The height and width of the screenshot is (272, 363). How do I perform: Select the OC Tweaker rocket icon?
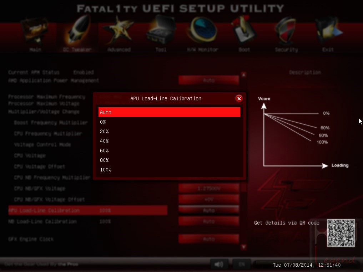[77, 30]
